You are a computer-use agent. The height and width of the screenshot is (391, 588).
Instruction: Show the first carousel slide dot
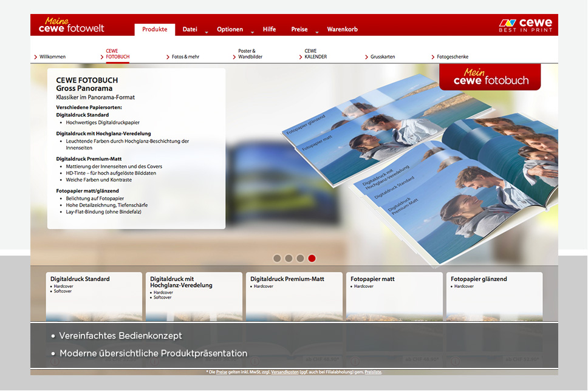(277, 258)
